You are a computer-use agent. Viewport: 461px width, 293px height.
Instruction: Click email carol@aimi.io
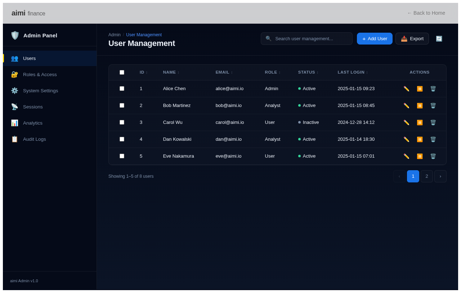point(230,122)
